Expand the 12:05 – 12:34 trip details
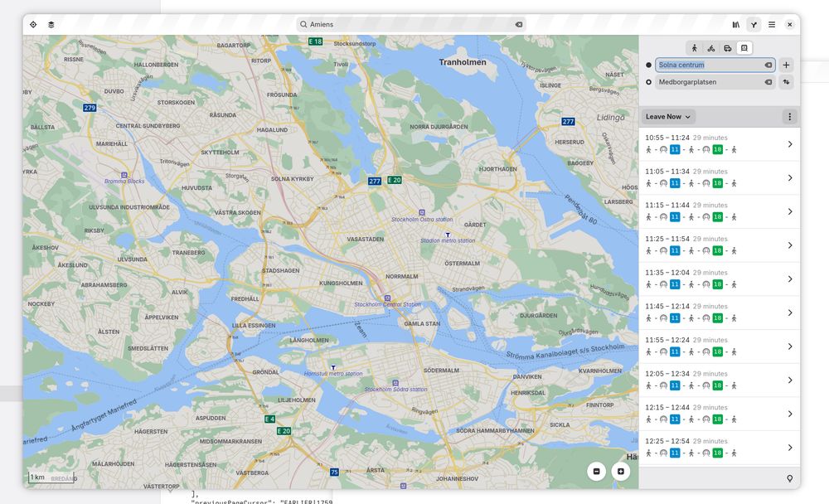The width and height of the screenshot is (829, 504). (x=788, y=380)
